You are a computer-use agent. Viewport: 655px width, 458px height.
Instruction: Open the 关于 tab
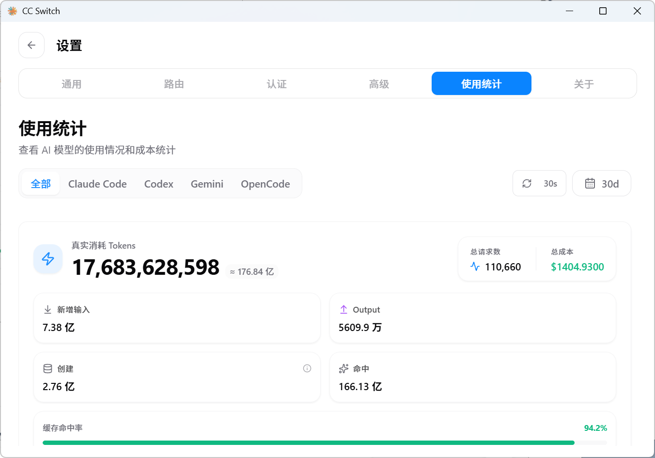click(584, 84)
